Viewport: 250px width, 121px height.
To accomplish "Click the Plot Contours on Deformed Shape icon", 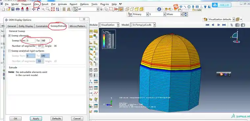I will point(91,48).
